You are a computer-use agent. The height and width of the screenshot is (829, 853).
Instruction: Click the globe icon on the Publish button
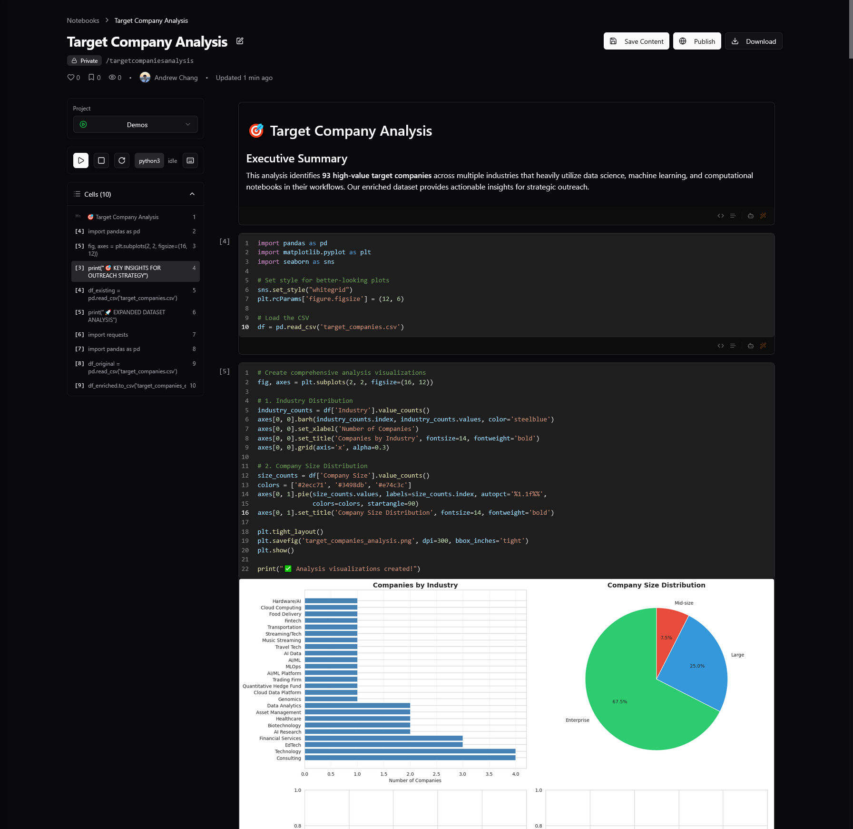(x=684, y=41)
